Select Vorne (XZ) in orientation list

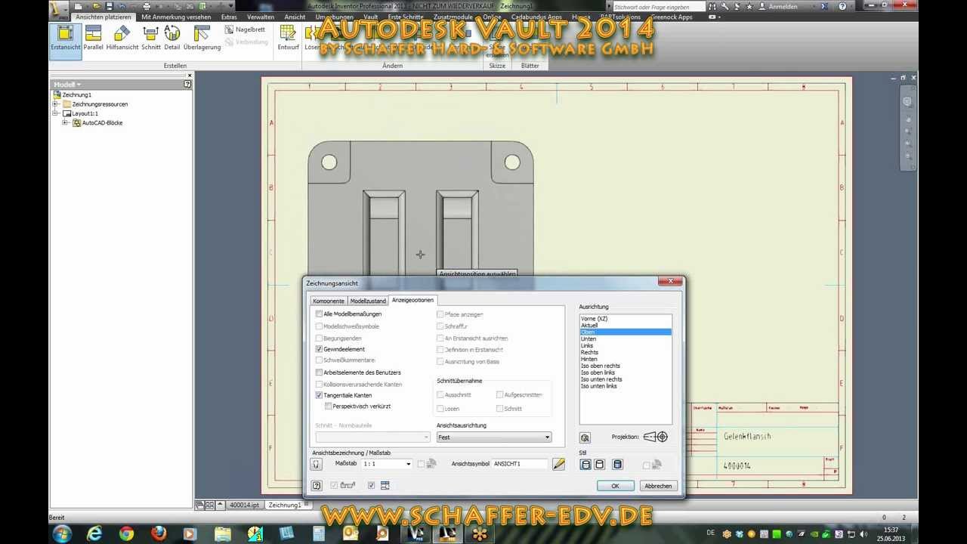point(594,318)
